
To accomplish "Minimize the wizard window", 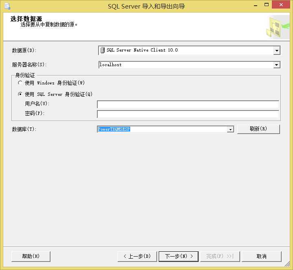I will point(256,5).
